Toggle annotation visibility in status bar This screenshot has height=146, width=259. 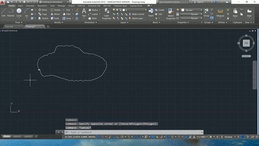[186, 137]
